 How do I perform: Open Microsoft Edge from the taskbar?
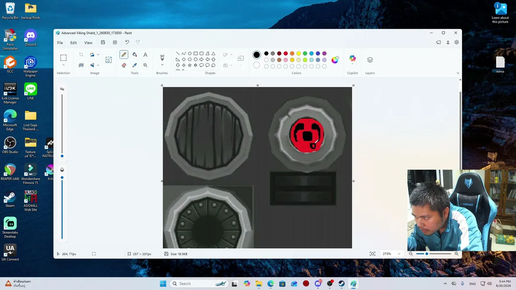click(x=270, y=284)
